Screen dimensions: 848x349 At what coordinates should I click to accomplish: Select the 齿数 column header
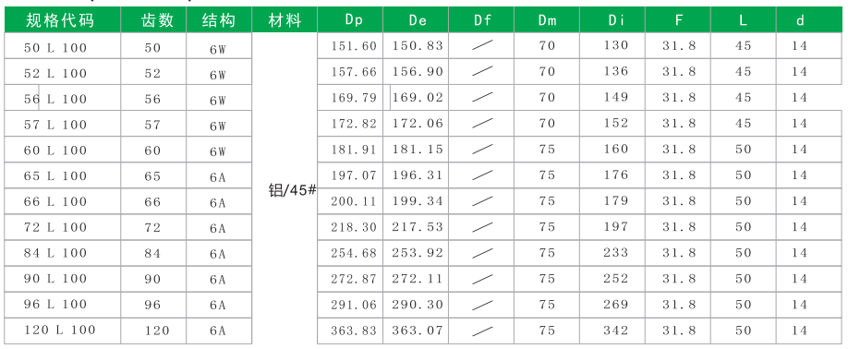tap(153, 20)
